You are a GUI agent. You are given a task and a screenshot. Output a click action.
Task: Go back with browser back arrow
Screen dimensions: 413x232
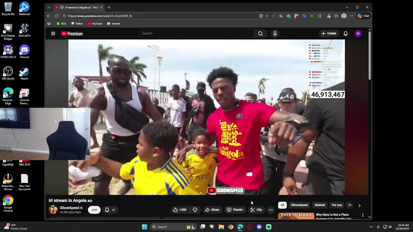point(49,16)
